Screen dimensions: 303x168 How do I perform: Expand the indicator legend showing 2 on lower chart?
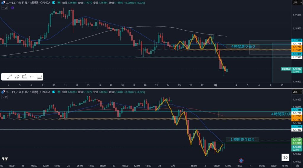[4, 97]
